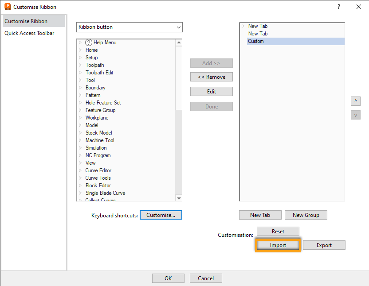Click the << Remove button
This screenshot has width=369, height=286.
coord(212,77)
